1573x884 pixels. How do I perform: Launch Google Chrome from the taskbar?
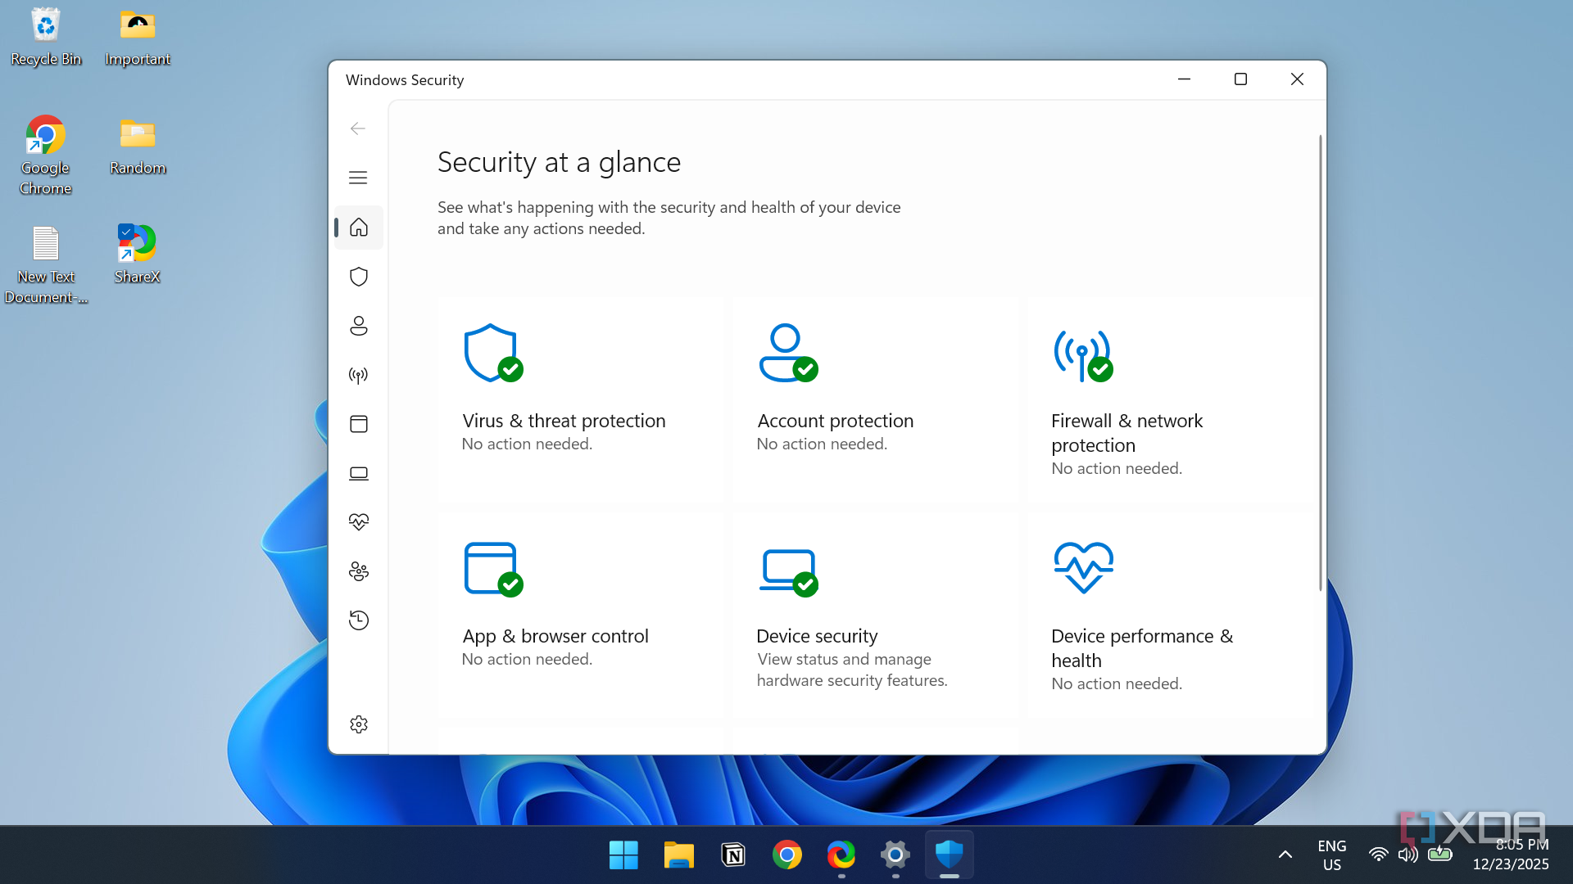[787, 855]
